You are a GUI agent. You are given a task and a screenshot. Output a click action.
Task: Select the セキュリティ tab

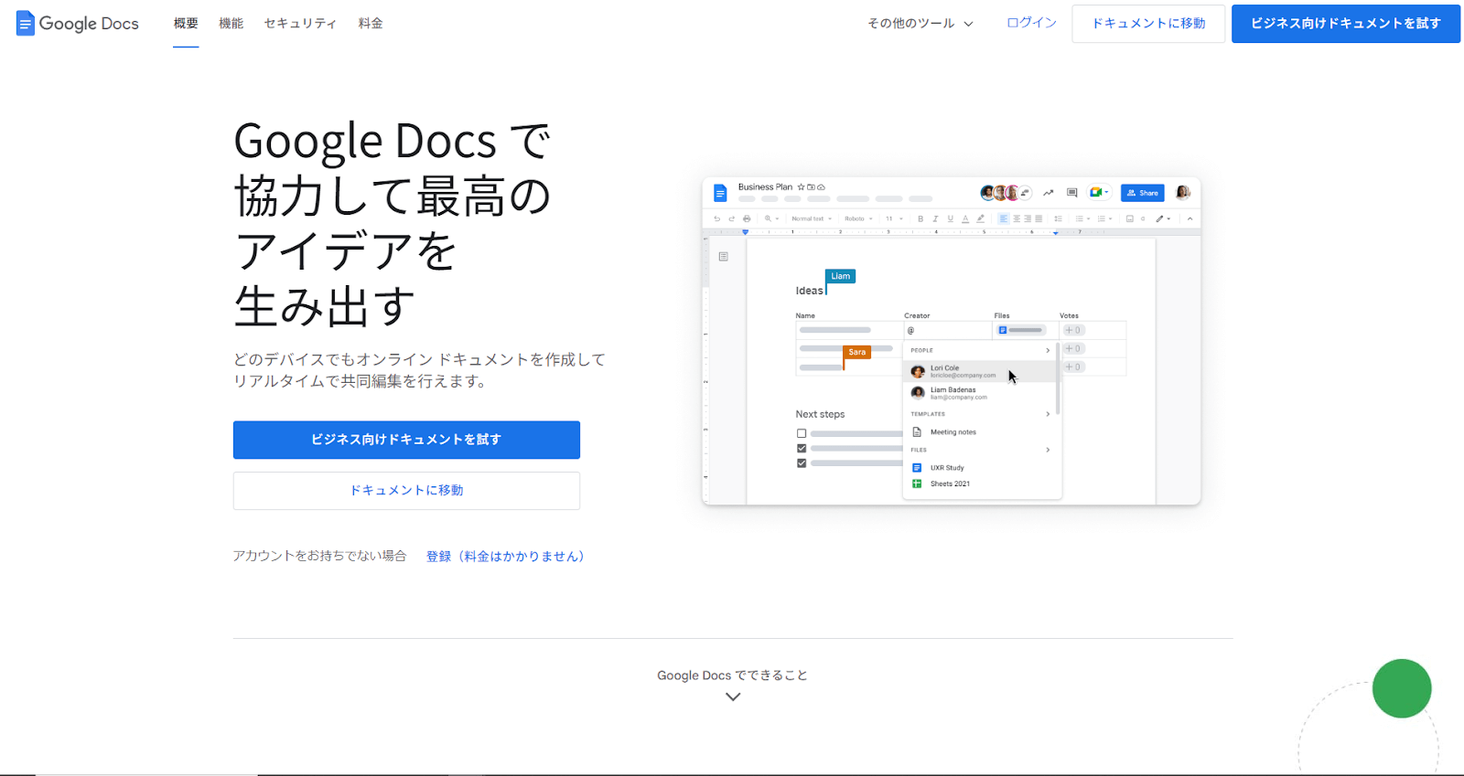[x=300, y=23]
